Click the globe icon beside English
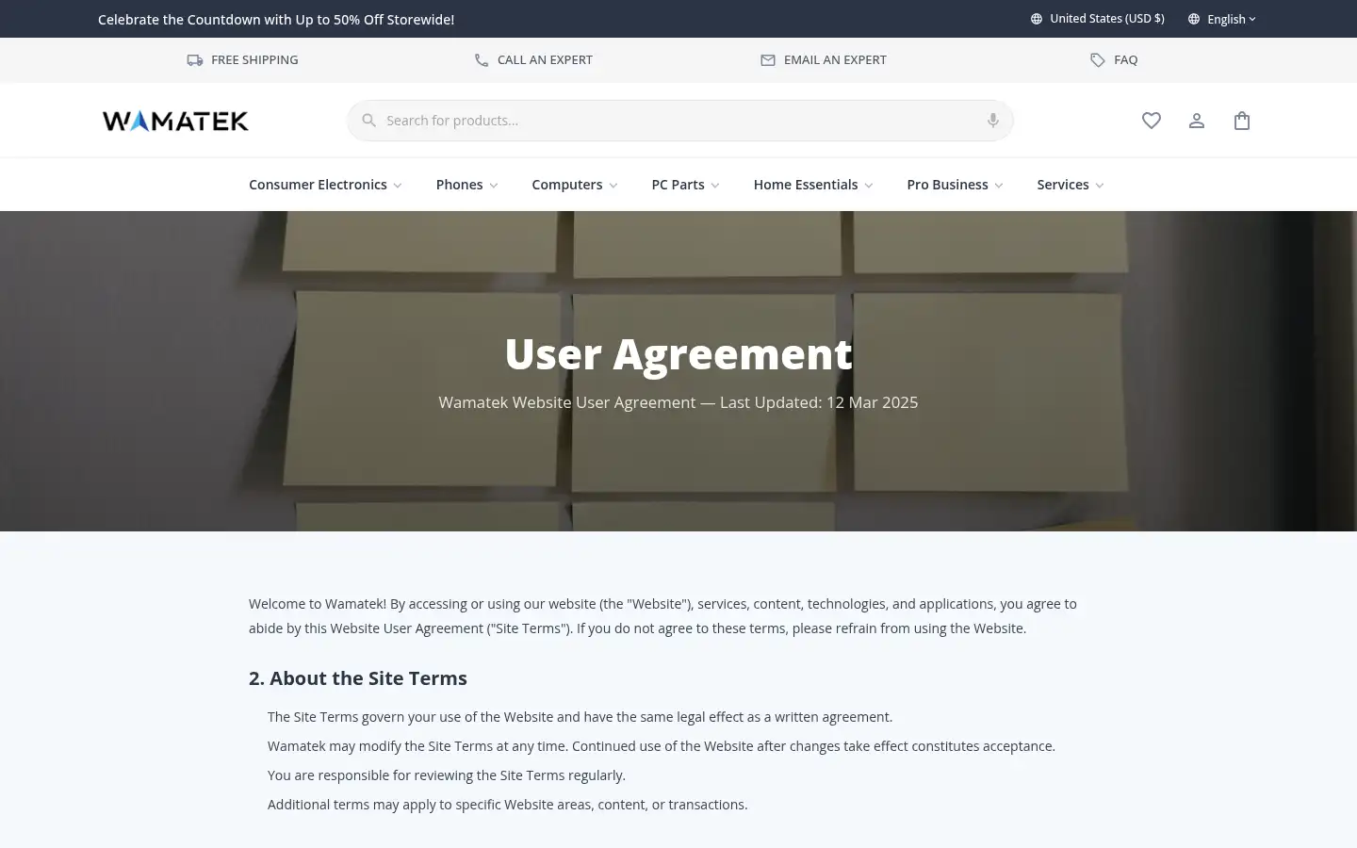The height and width of the screenshot is (848, 1357). [x=1194, y=19]
